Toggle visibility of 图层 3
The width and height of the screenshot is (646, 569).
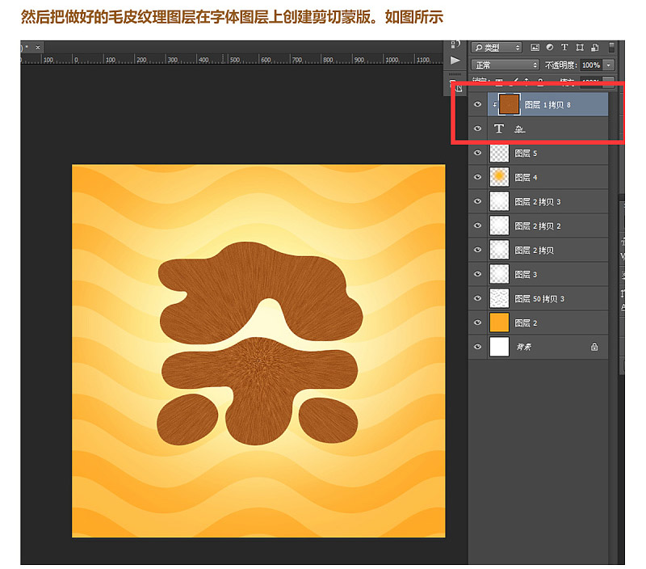pos(477,274)
